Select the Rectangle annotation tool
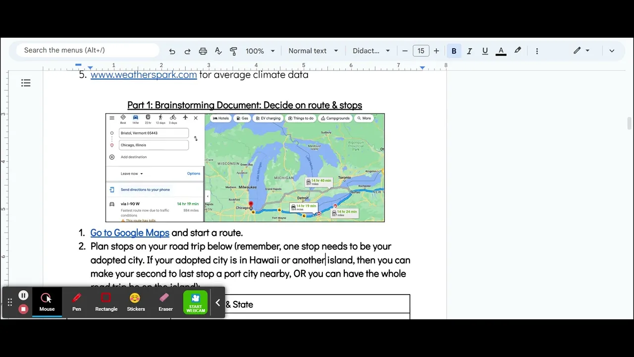Screen dimensions: 634x357 [x=106, y=302]
